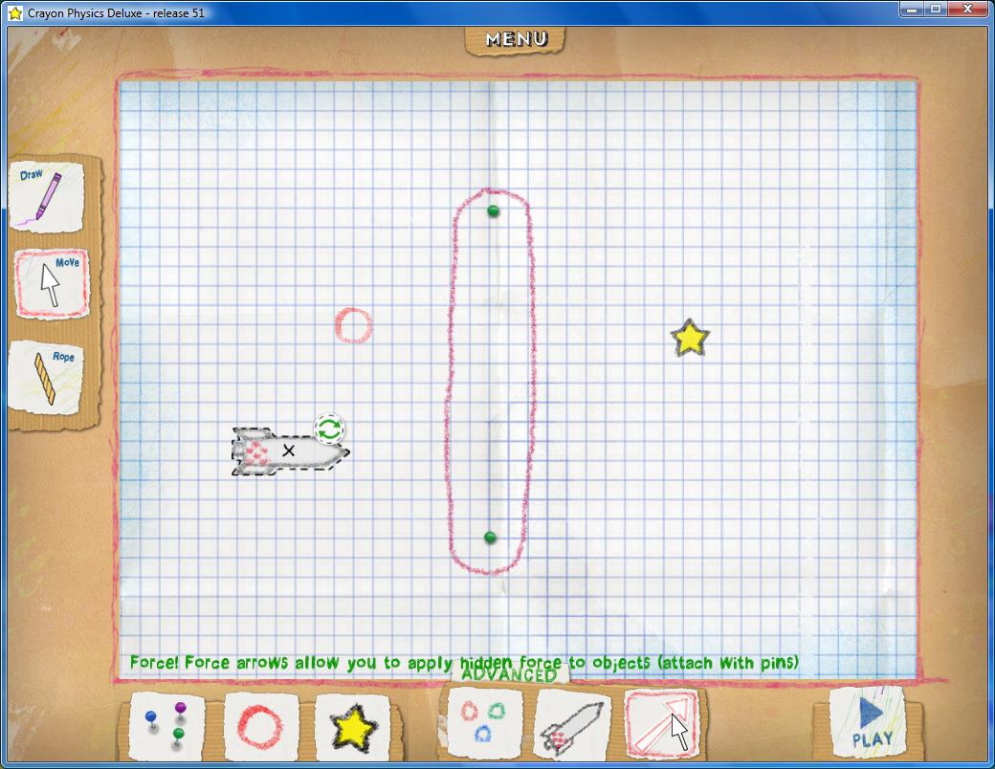Open the ADVANCED tools tab
The width and height of the screenshot is (995, 769).
pos(509,674)
